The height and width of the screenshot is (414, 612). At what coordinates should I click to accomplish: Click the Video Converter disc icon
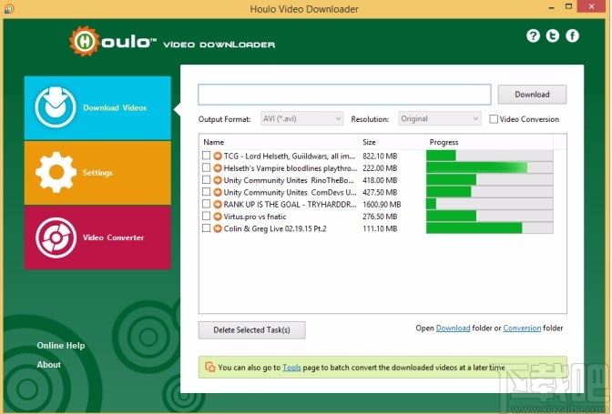pyautogui.click(x=56, y=237)
